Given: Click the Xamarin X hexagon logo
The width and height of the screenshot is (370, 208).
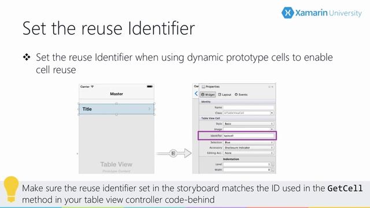Looking at the screenshot, I should coord(288,13).
